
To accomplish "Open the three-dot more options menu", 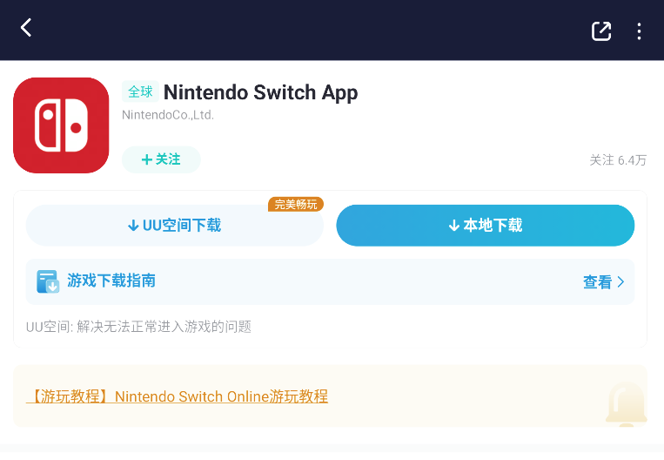I will (639, 31).
